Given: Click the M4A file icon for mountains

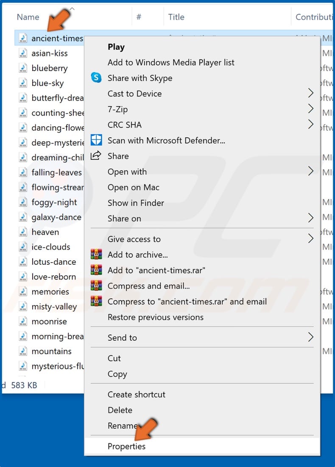Looking at the screenshot, I should (23, 351).
